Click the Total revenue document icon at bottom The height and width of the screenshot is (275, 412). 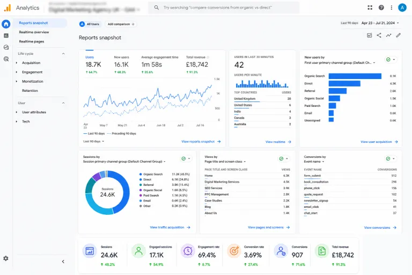[x=322, y=251]
